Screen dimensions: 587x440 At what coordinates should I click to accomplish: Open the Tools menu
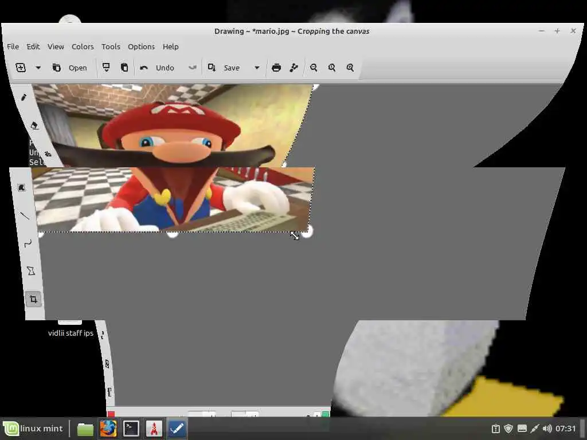point(111,47)
